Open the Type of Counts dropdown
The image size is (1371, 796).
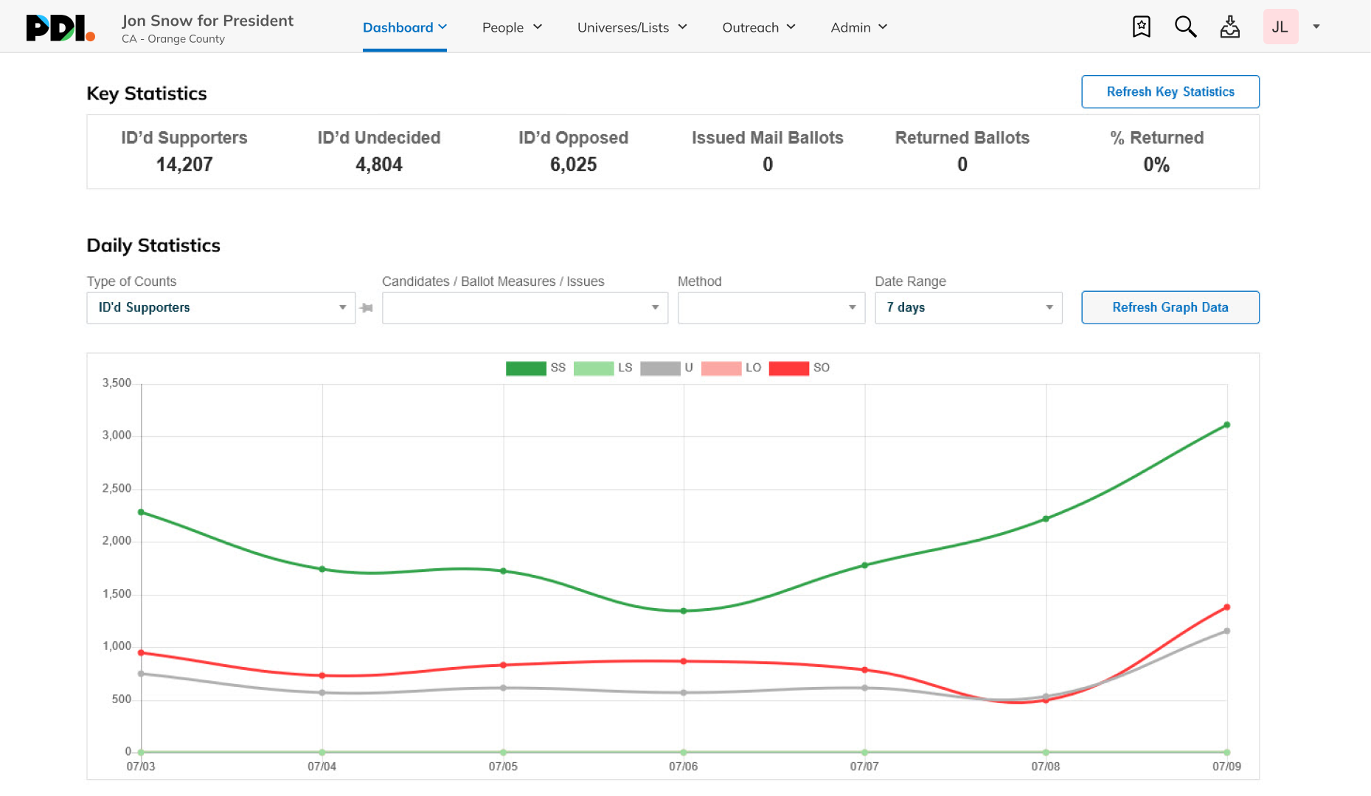pyautogui.click(x=221, y=307)
